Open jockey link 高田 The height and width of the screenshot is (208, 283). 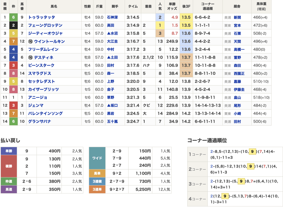tap(111, 25)
